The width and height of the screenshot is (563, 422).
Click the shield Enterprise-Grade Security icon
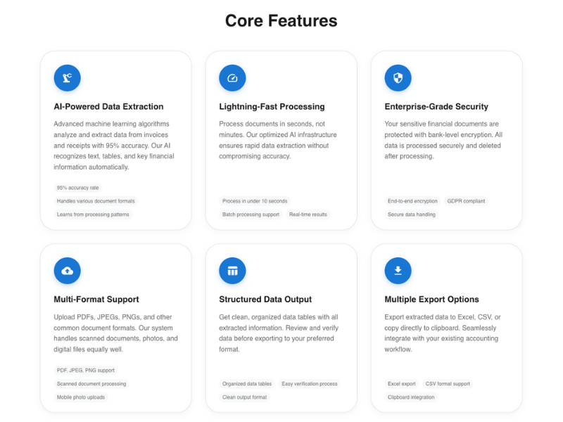[x=398, y=78]
